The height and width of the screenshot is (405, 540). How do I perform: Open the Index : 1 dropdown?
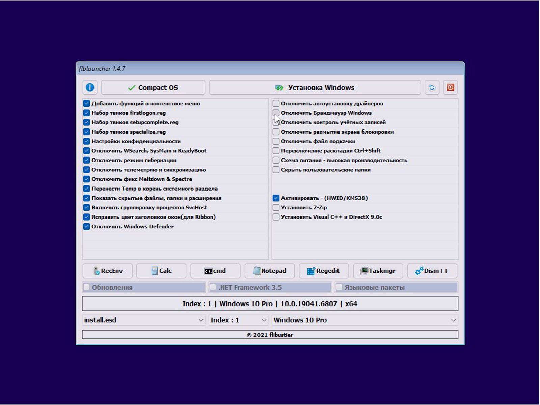tap(238, 320)
